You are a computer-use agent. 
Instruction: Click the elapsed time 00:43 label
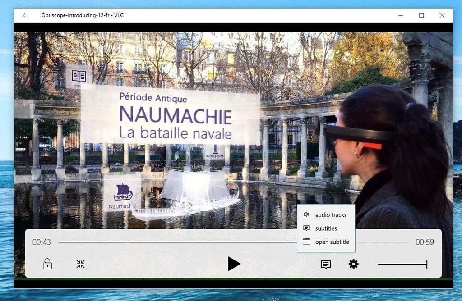pyautogui.click(x=42, y=242)
